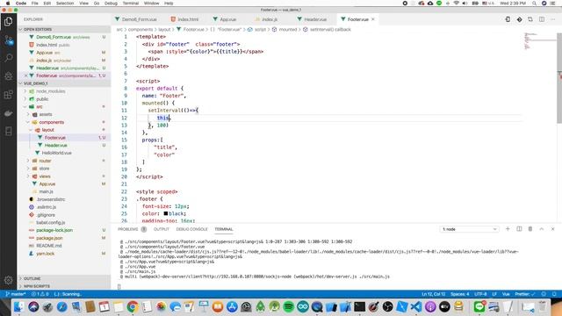Open Safari from the Dock
The height and width of the screenshot is (316, 562).
click(61, 306)
